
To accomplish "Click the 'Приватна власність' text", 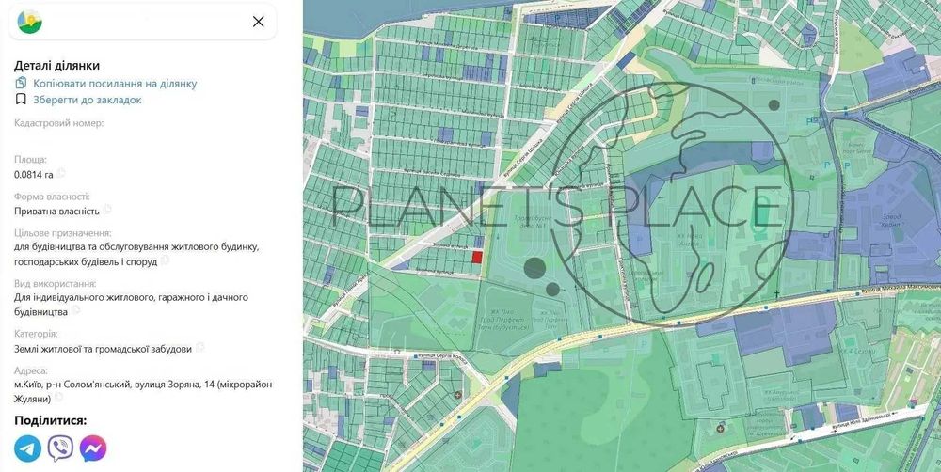I will tap(56, 212).
